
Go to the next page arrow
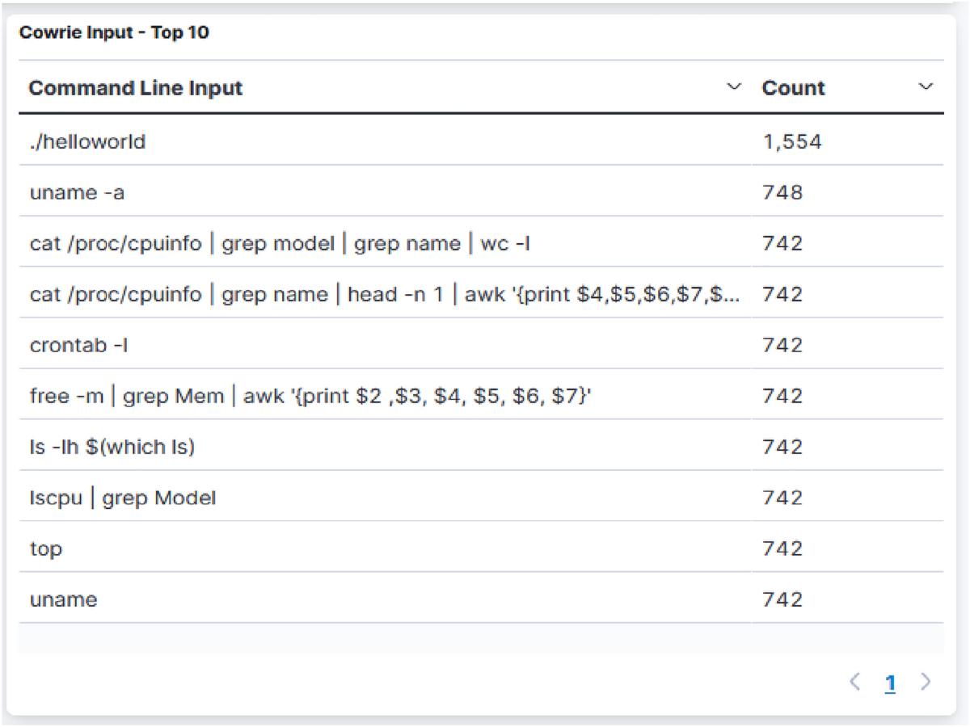pyautogui.click(x=926, y=683)
